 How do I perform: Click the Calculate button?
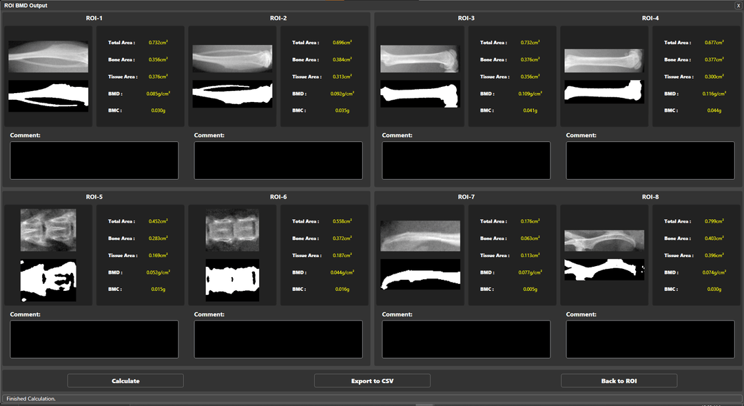click(125, 380)
